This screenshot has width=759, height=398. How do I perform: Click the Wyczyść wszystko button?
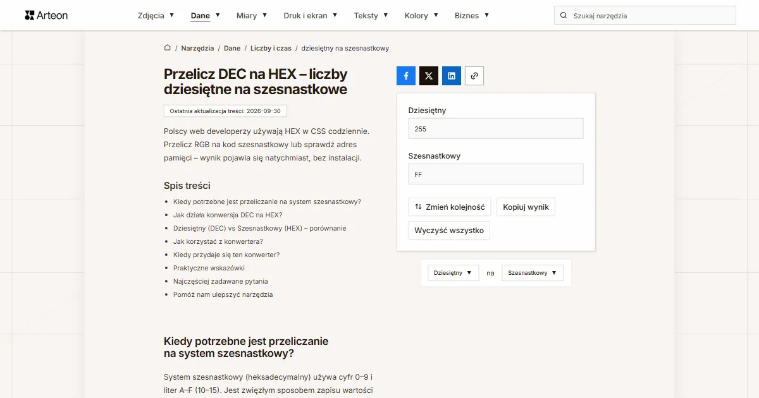coord(449,231)
